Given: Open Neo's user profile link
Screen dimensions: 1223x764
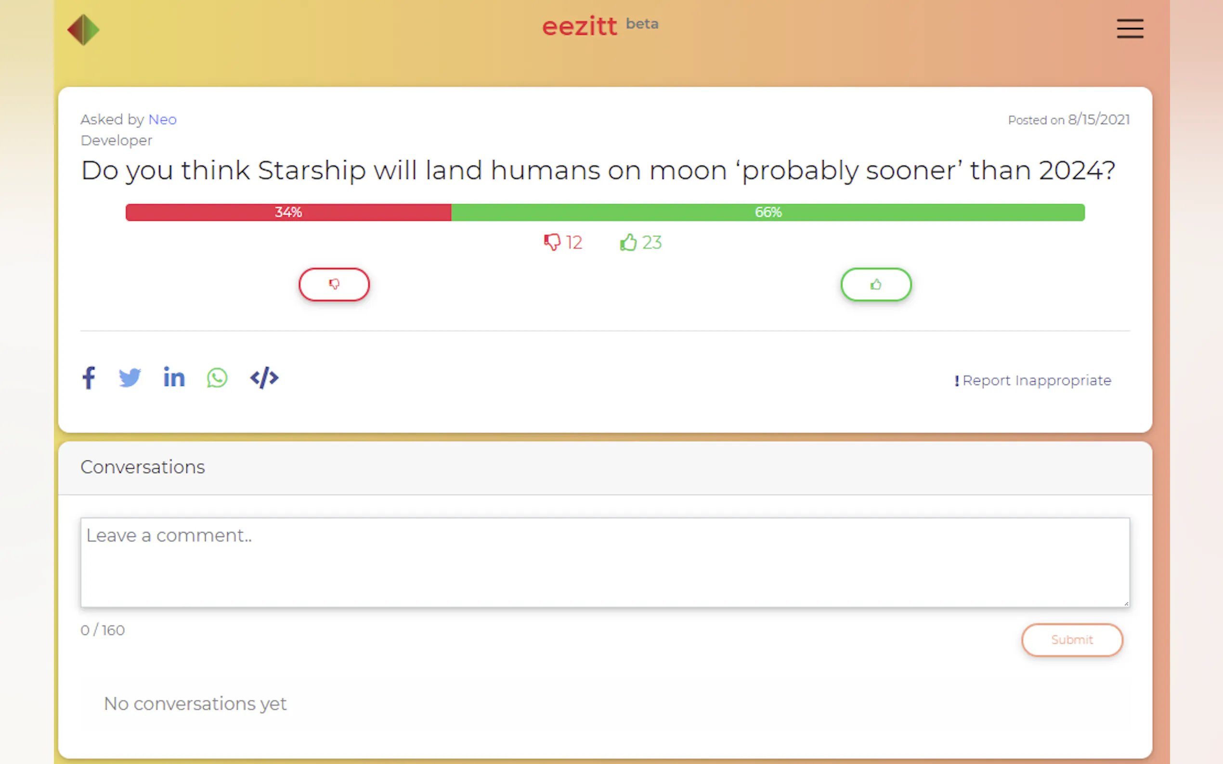Looking at the screenshot, I should click(x=162, y=120).
